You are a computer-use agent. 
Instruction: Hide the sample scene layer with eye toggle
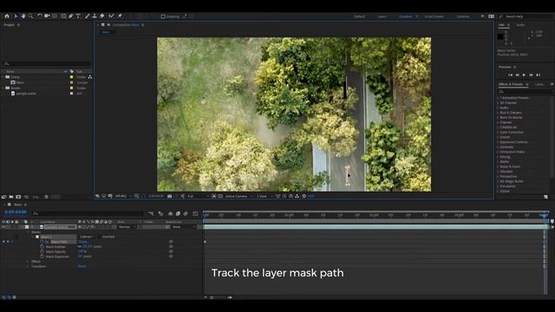[x=3, y=227]
